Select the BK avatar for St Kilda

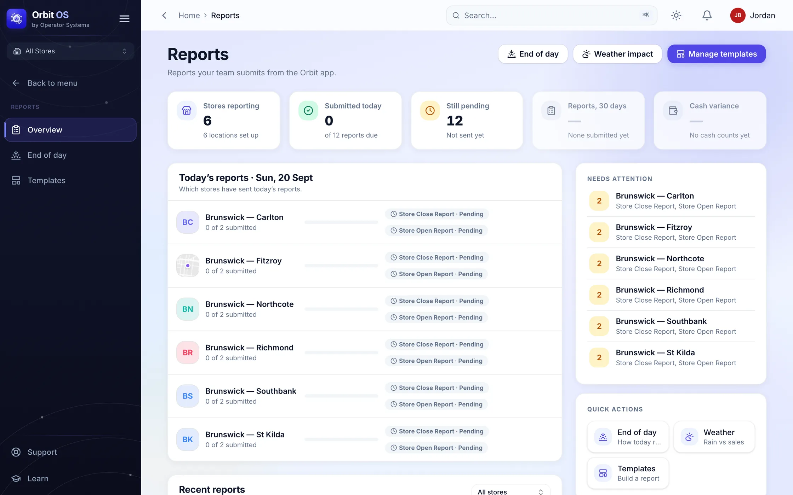coord(188,439)
